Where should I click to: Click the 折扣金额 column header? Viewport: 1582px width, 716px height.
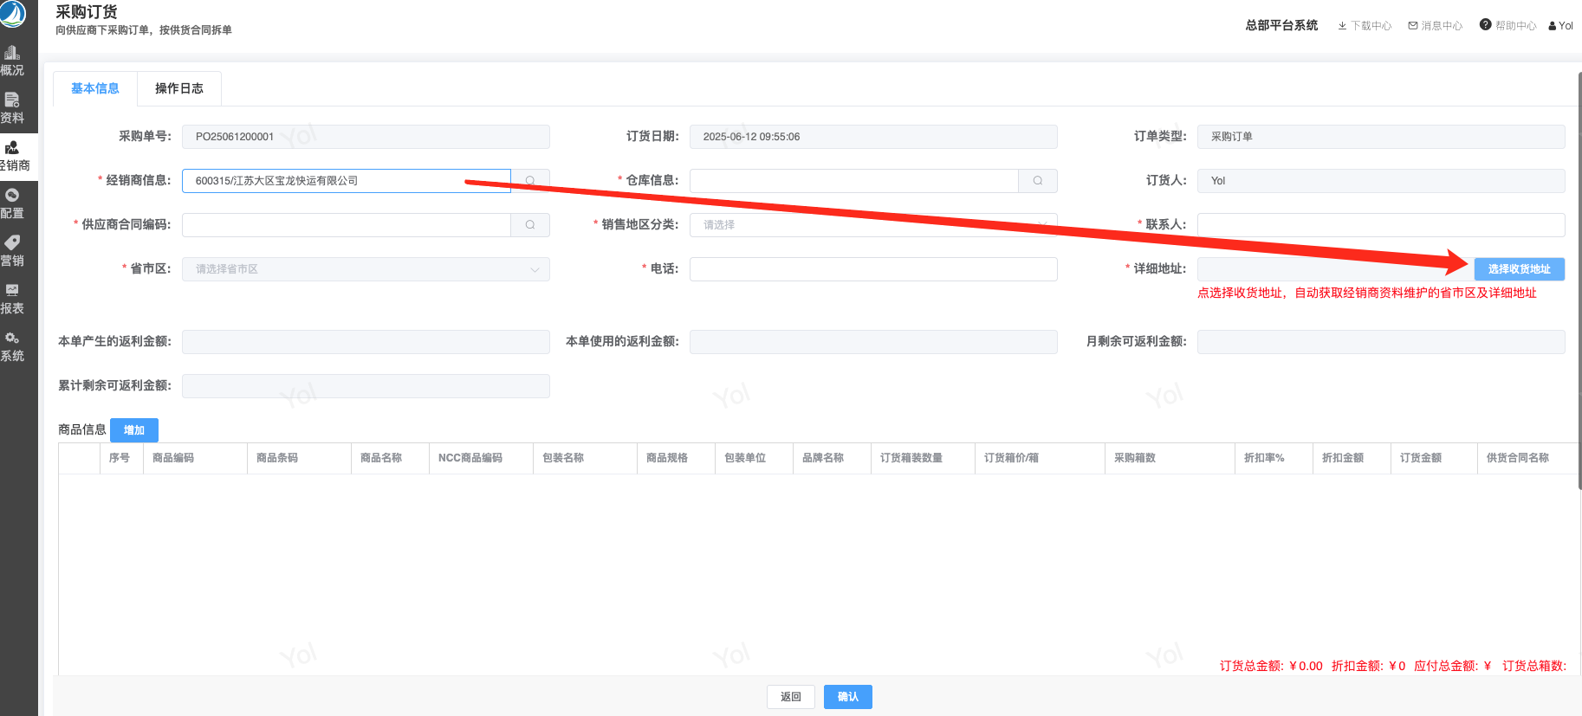(1352, 458)
